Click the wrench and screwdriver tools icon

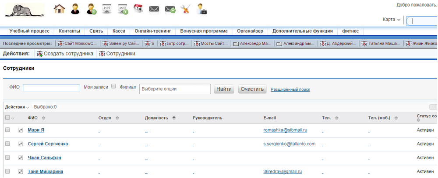click(186, 9)
